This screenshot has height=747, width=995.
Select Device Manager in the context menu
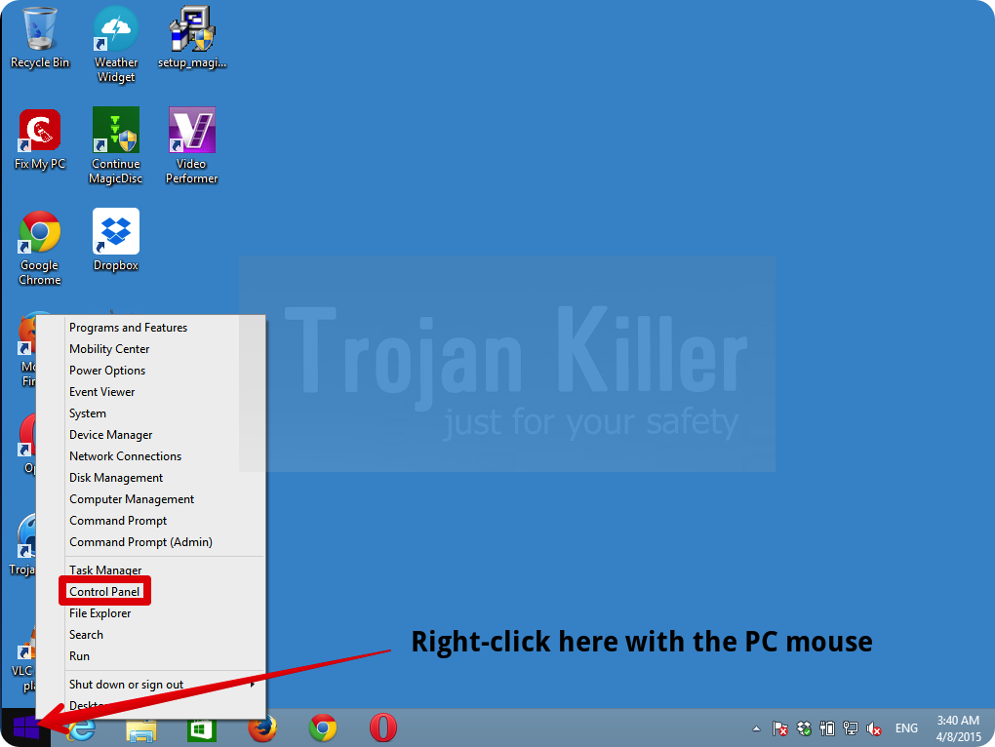(x=110, y=435)
